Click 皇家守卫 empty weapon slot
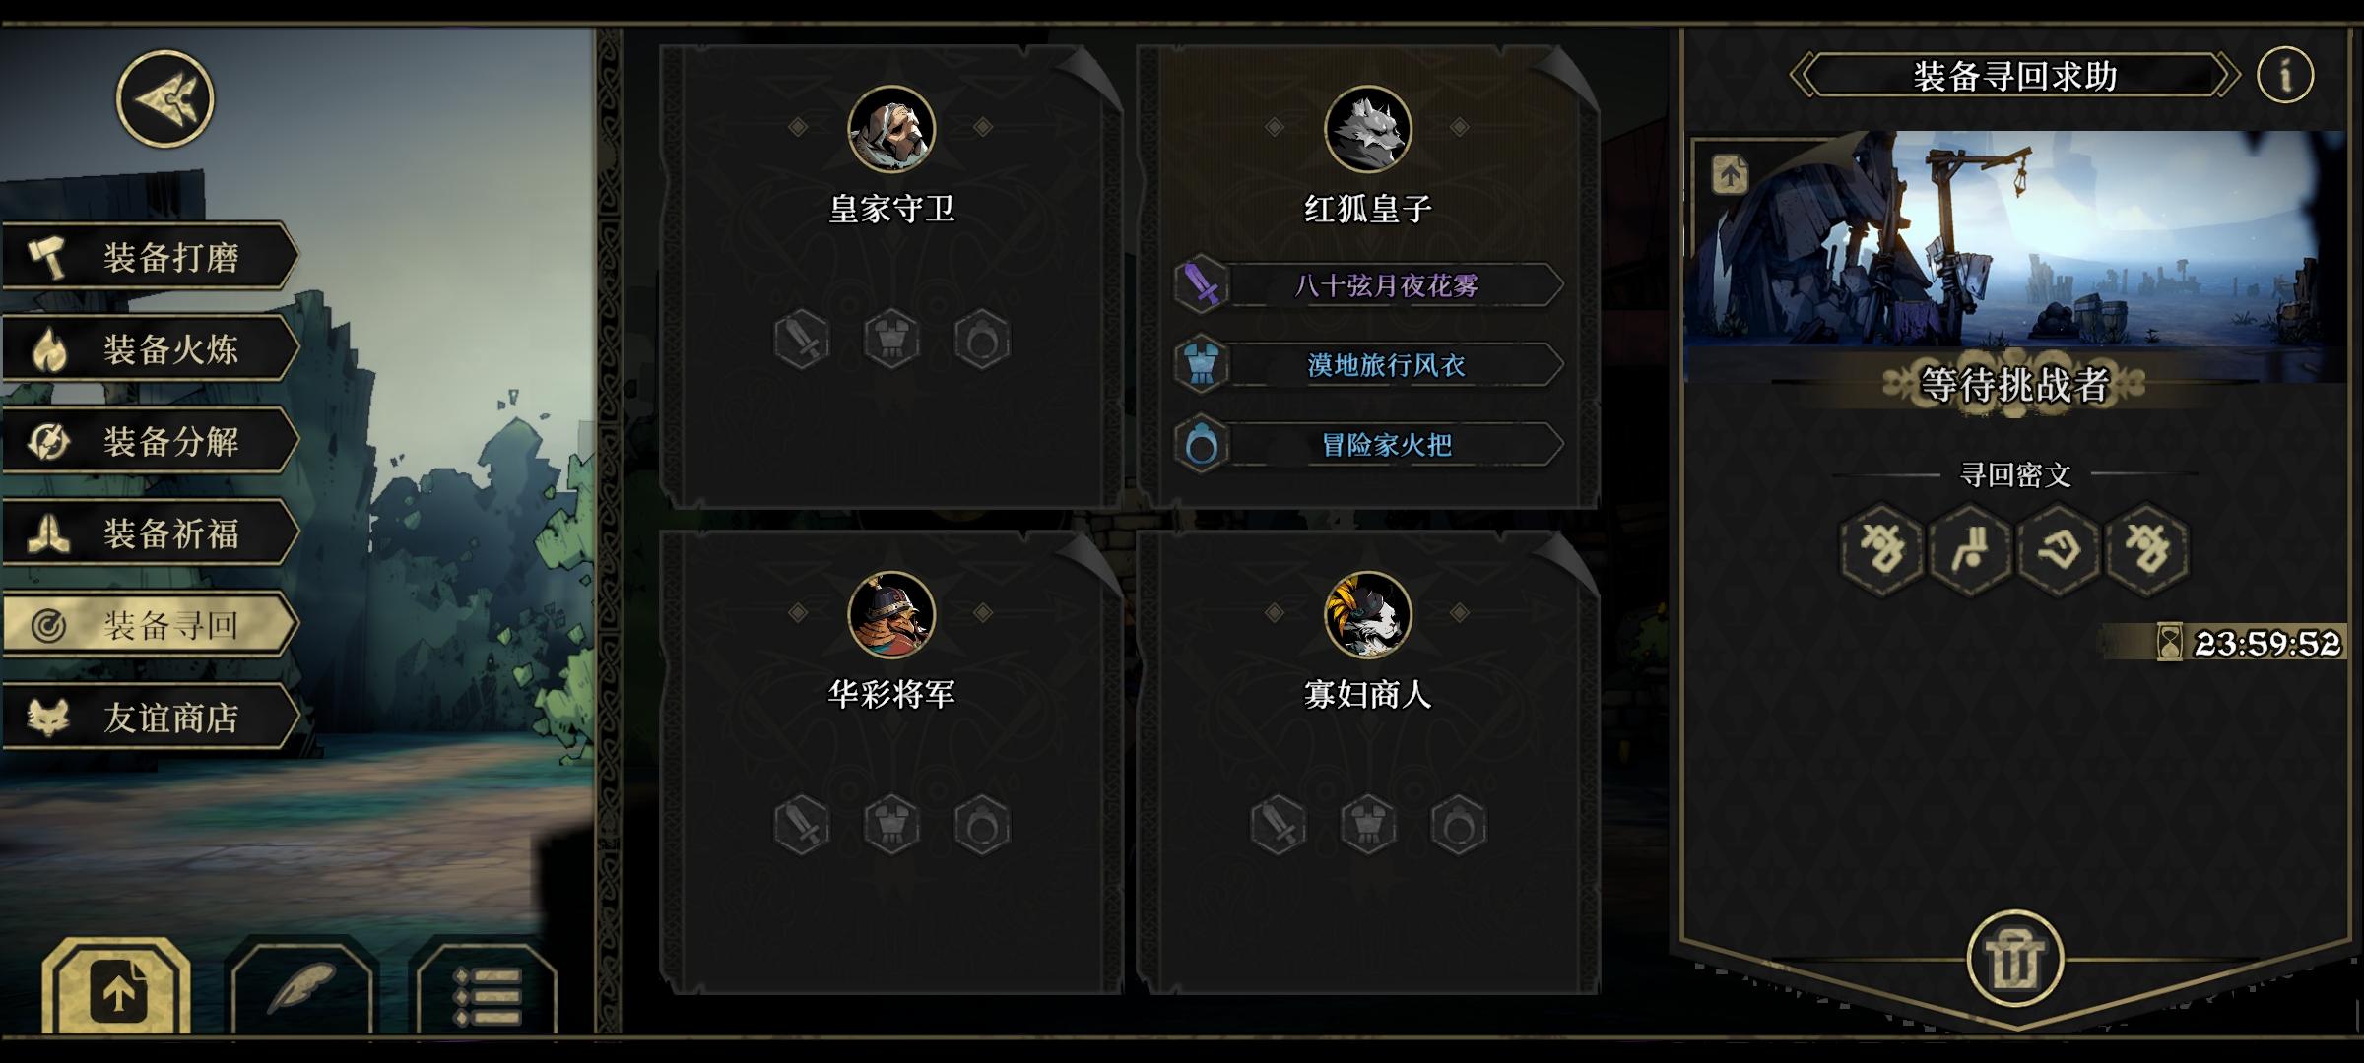 pyautogui.click(x=802, y=341)
